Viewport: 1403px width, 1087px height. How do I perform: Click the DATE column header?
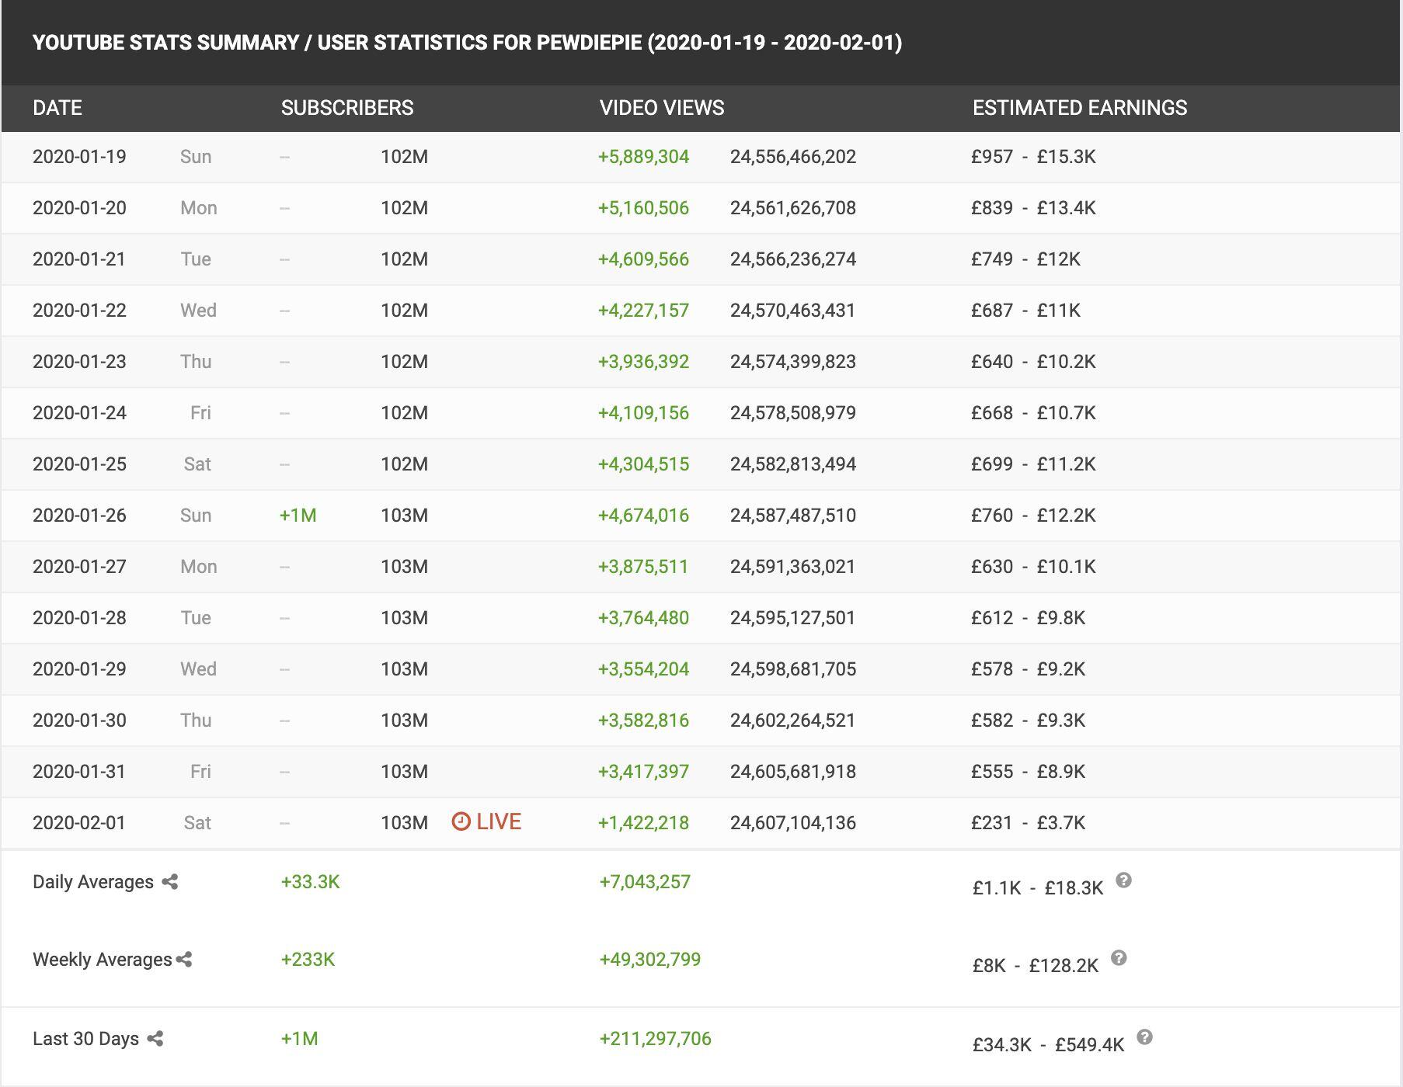[57, 108]
